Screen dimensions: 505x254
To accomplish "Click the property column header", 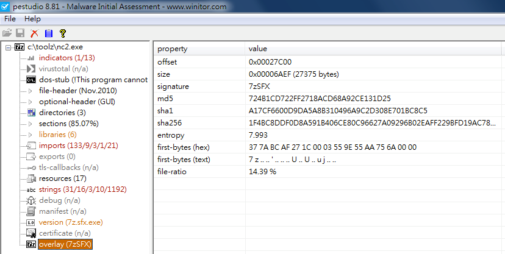I will pyautogui.click(x=199, y=49).
